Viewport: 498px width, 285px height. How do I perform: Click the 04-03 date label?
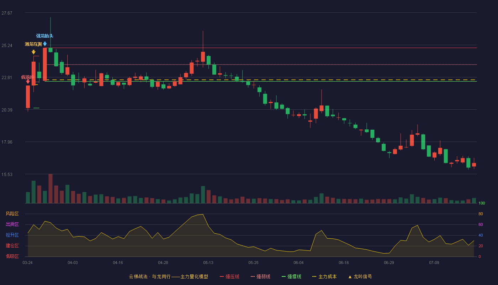[73, 263]
